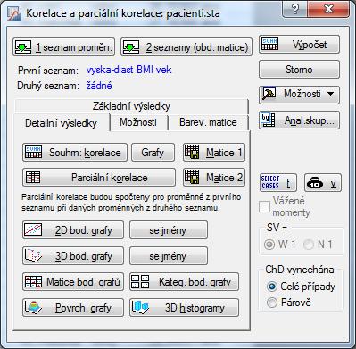
Task: Click se jmény beside 2D bod. grafy
Action: (169, 230)
